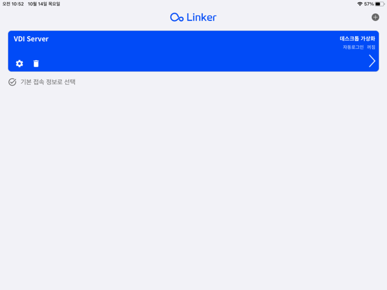Tap the Wi-Fi status icon
This screenshot has height=290, width=387.
(360, 4)
